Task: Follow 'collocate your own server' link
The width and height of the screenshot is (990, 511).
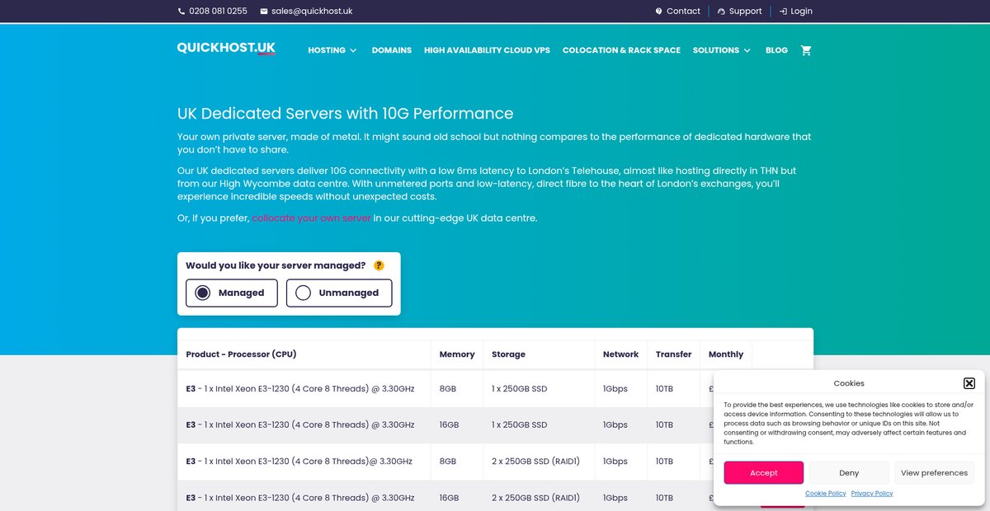Action: 312,218
